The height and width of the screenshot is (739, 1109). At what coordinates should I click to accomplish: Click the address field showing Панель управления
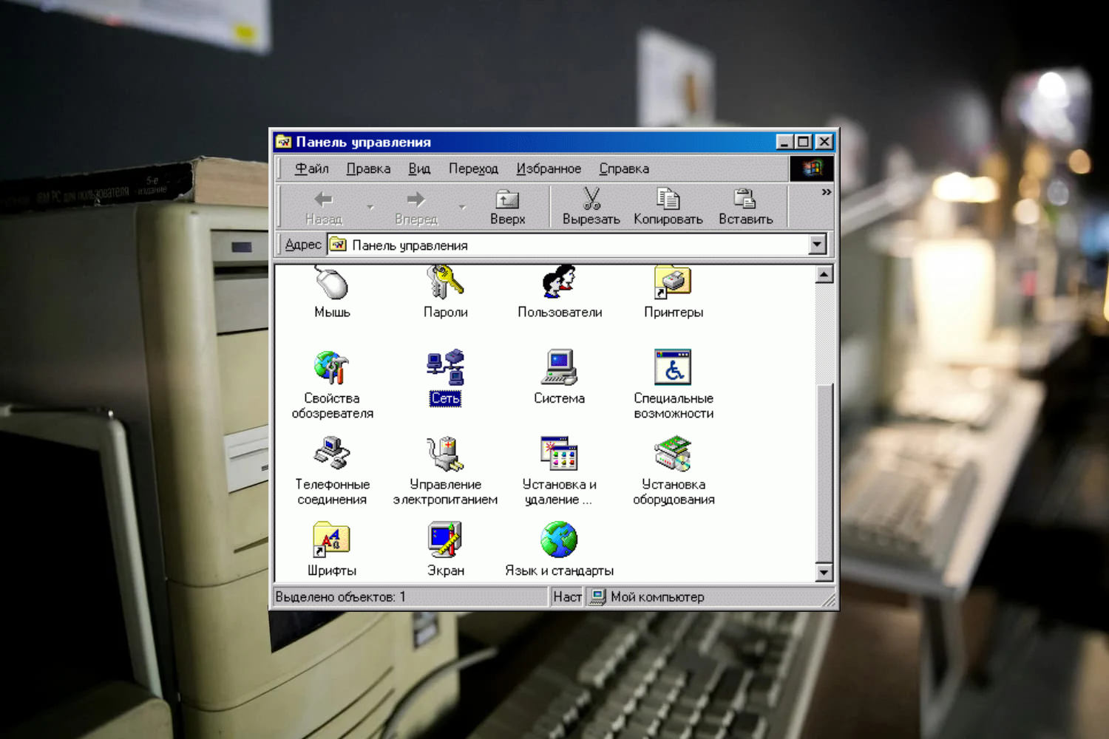click(577, 245)
